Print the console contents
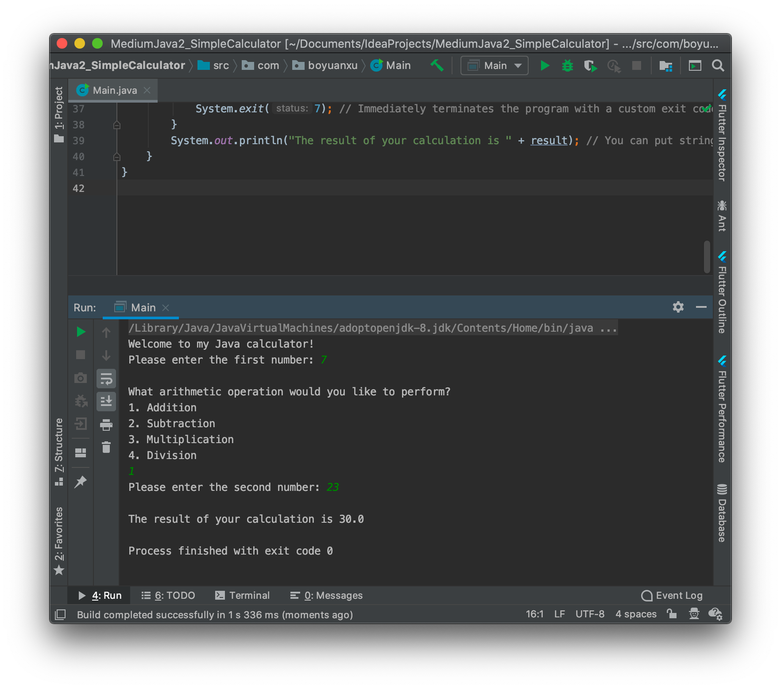 coord(106,425)
